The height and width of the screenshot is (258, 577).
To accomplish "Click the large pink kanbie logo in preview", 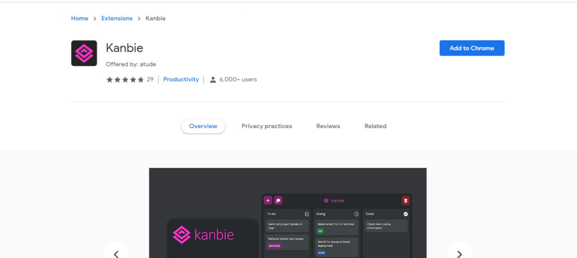I will pyautogui.click(x=203, y=235).
